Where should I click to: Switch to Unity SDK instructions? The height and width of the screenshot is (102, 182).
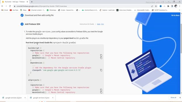point(99,24)
